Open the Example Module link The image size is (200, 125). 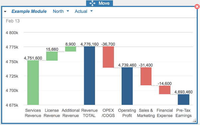tap(29, 11)
